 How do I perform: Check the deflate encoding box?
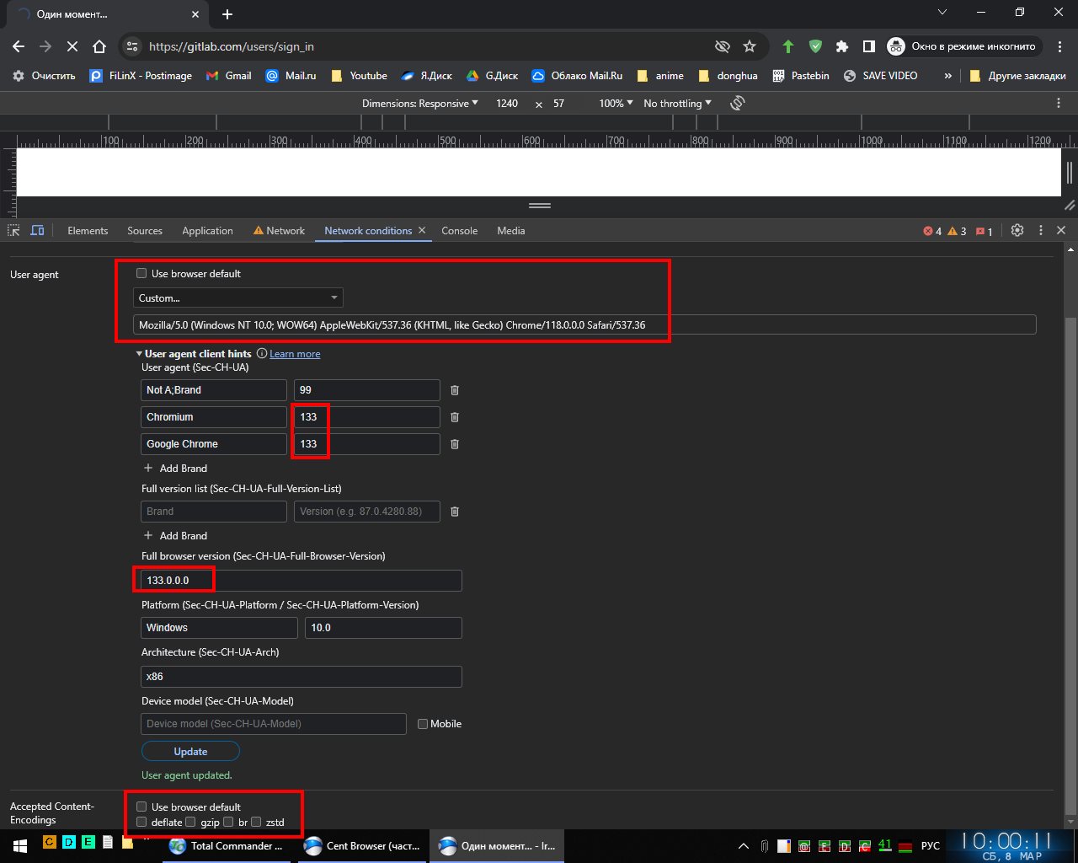141,822
